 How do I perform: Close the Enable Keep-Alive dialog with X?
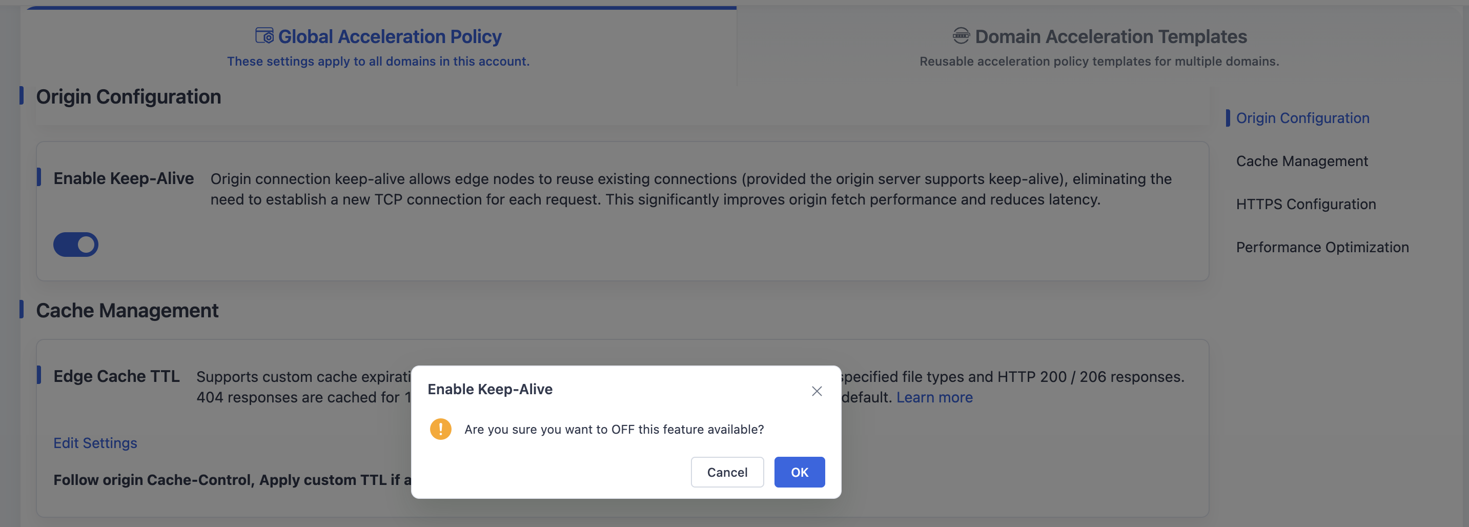tap(817, 391)
